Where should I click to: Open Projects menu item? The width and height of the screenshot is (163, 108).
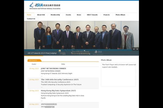[106, 15]
